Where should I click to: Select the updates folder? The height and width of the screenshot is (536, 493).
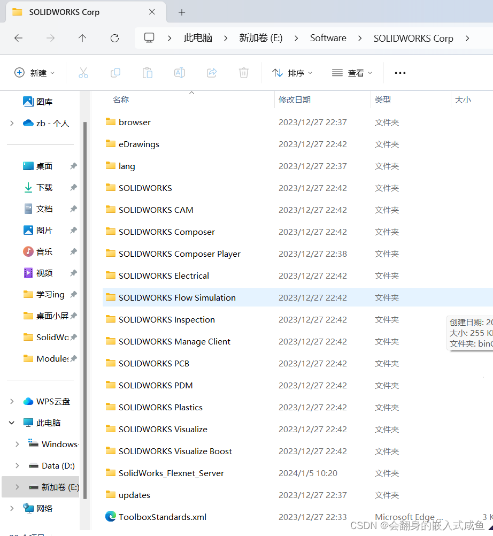(x=297, y=495)
